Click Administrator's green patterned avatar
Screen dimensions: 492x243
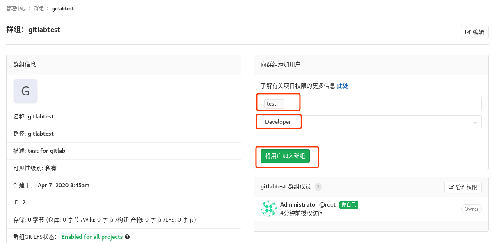point(268,209)
